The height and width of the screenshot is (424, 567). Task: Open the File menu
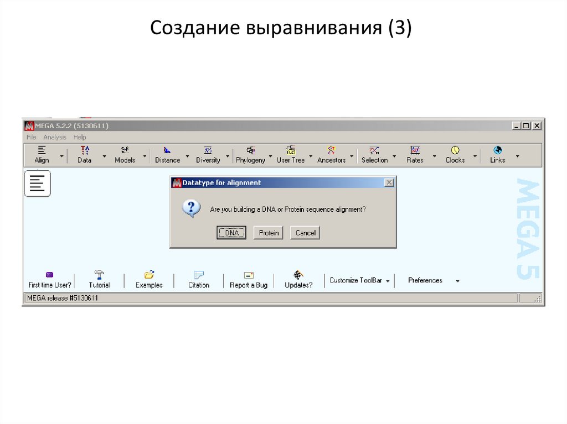[32, 137]
